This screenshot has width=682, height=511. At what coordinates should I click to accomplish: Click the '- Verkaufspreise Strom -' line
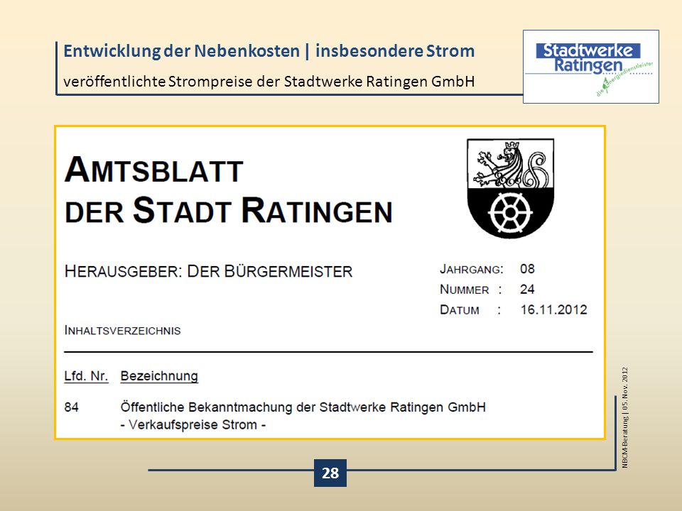pos(193,424)
